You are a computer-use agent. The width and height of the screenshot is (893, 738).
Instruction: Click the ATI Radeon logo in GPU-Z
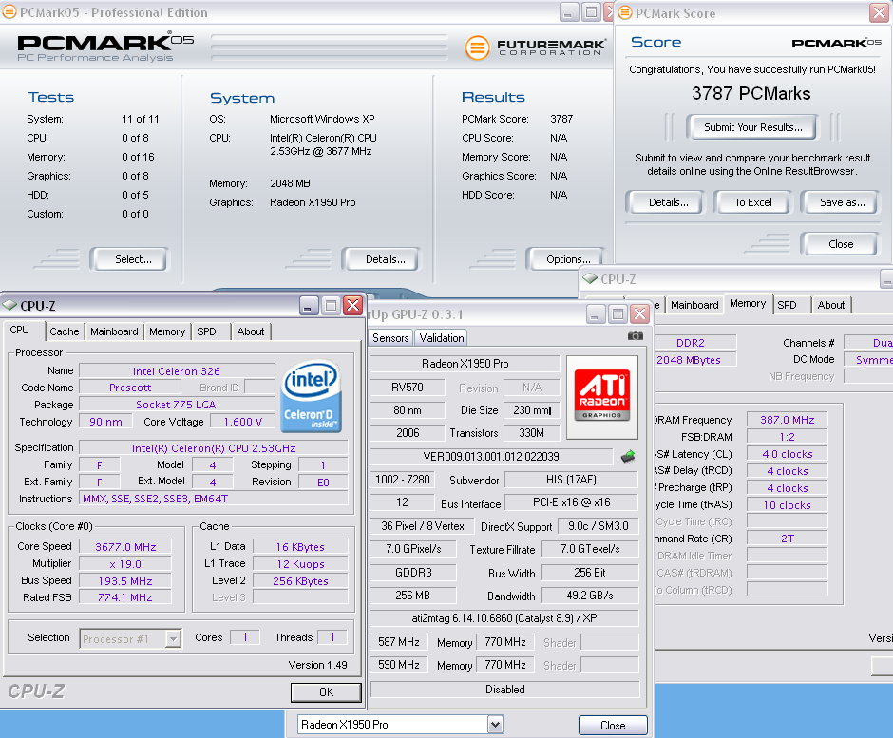point(602,396)
